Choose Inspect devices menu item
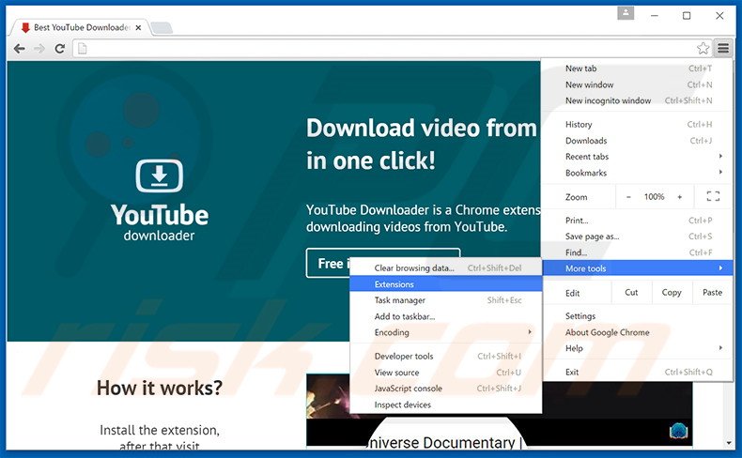 [445, 405]
